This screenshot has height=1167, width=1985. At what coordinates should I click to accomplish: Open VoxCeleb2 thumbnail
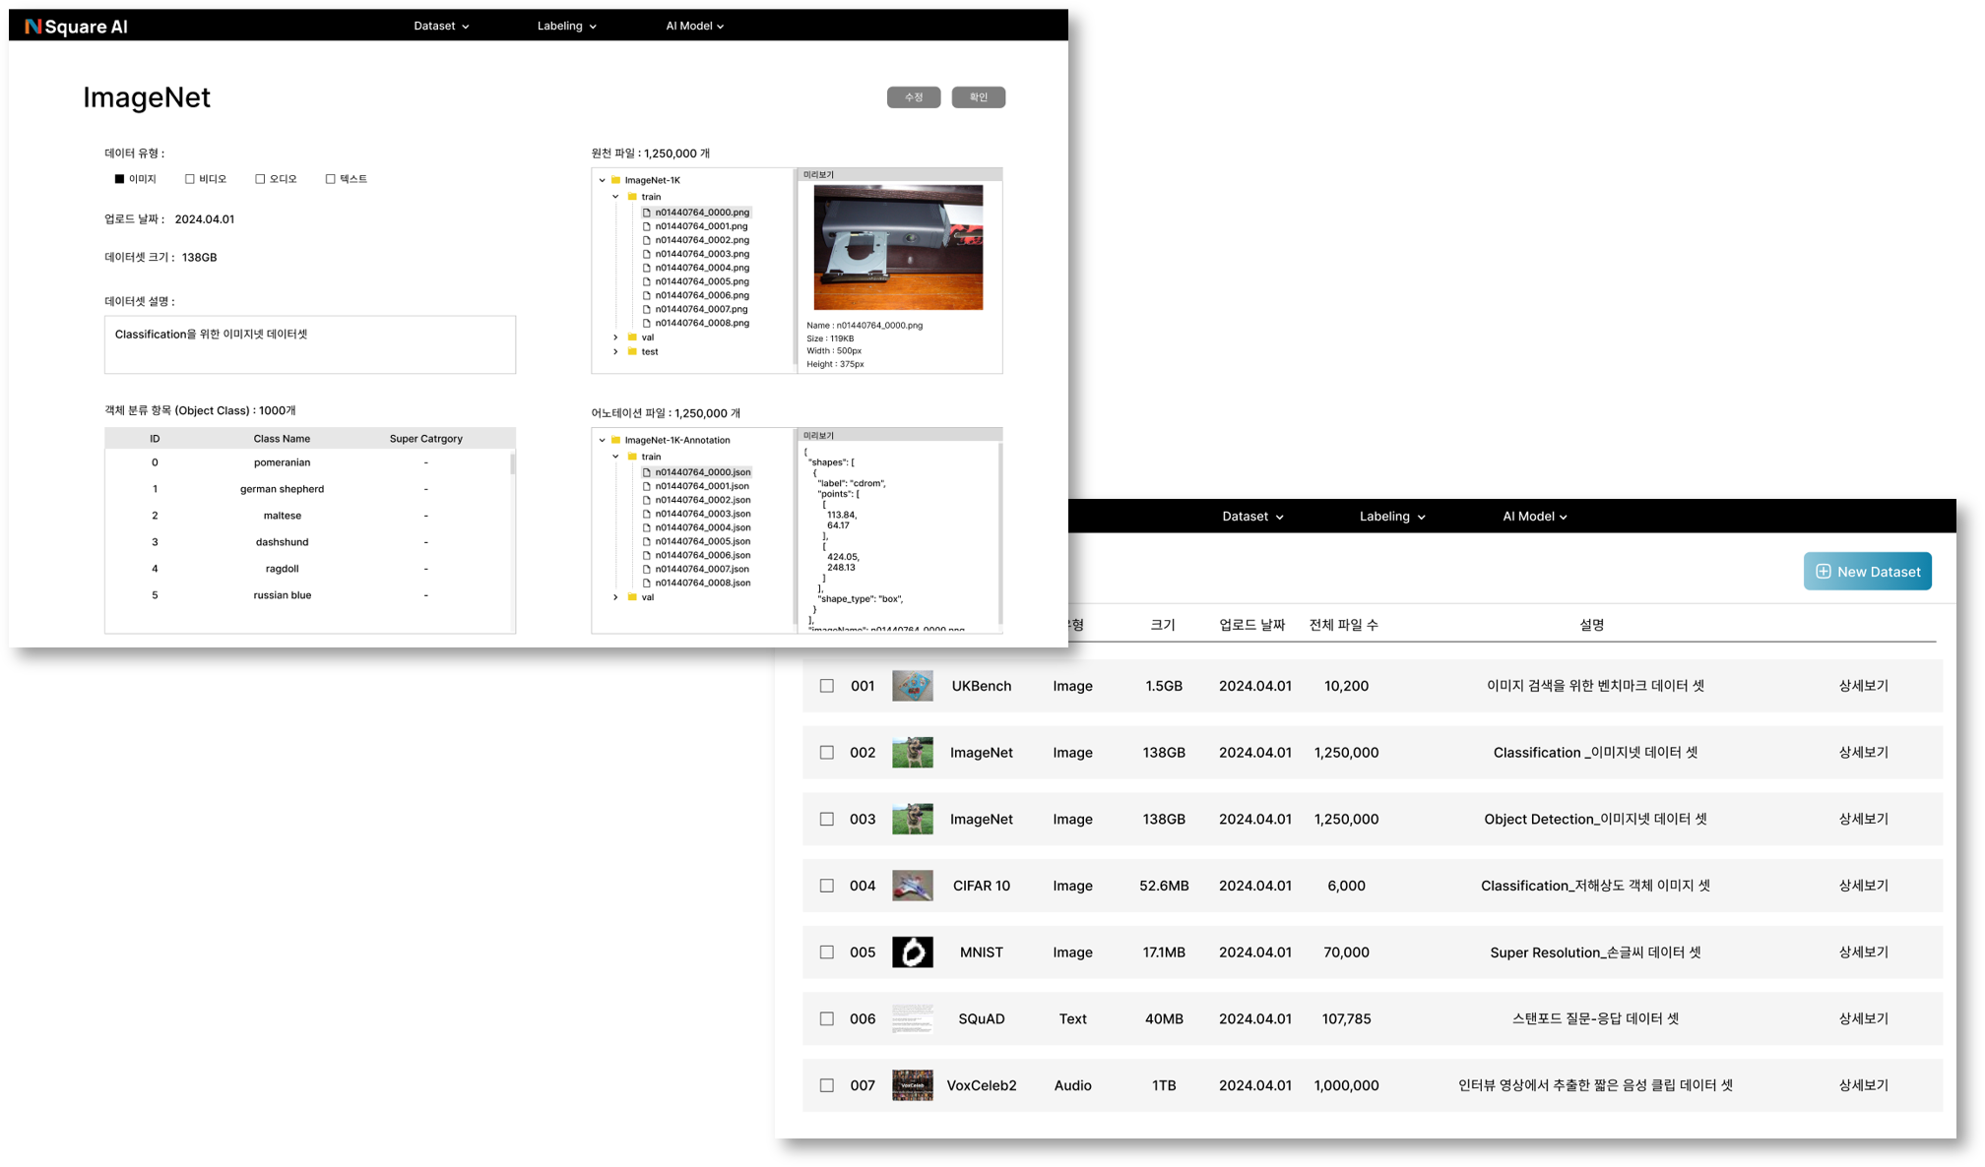tap(913, 1085)
